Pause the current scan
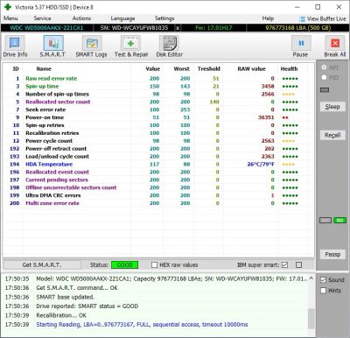Screen dimensions: 350x338 (300, 46)
